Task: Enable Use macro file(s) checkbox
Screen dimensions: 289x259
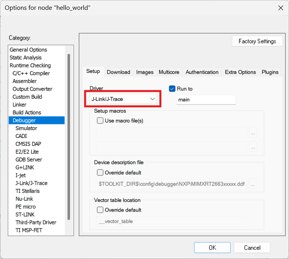Action: (100, 120)
